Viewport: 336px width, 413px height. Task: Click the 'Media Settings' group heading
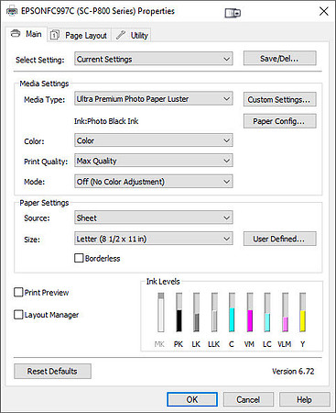[x=44, y=84]
